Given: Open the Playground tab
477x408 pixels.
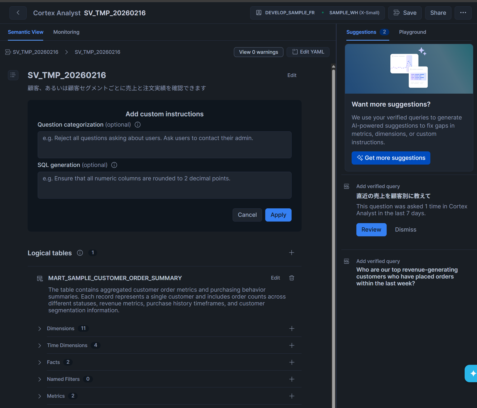Looking at the screenshot, I should [x=412, y=32].
